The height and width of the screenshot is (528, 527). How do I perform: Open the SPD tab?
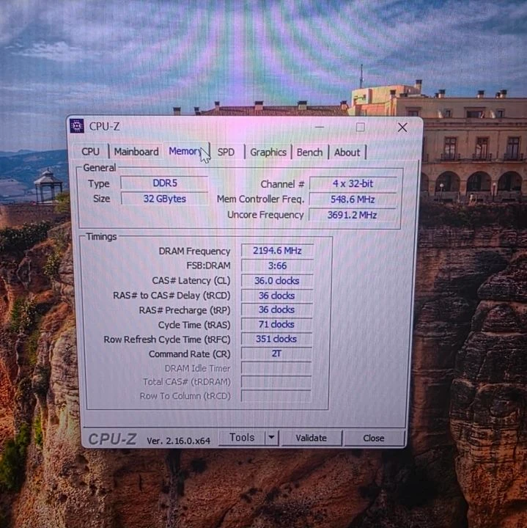coord(226,152)
